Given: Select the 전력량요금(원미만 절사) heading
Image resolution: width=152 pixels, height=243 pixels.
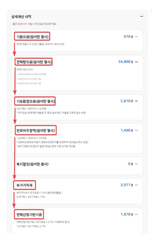Looking at the screenshot, I should pos(34,62).
